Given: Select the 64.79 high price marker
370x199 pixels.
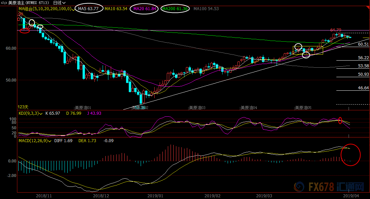Looking at the screenshot, I should (336, 30).
